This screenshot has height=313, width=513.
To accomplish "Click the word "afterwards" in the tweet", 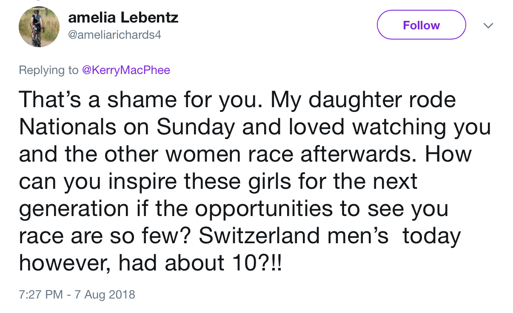I will [x=358, y=154].
